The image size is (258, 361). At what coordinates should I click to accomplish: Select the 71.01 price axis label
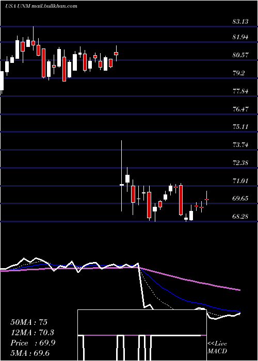240,180
